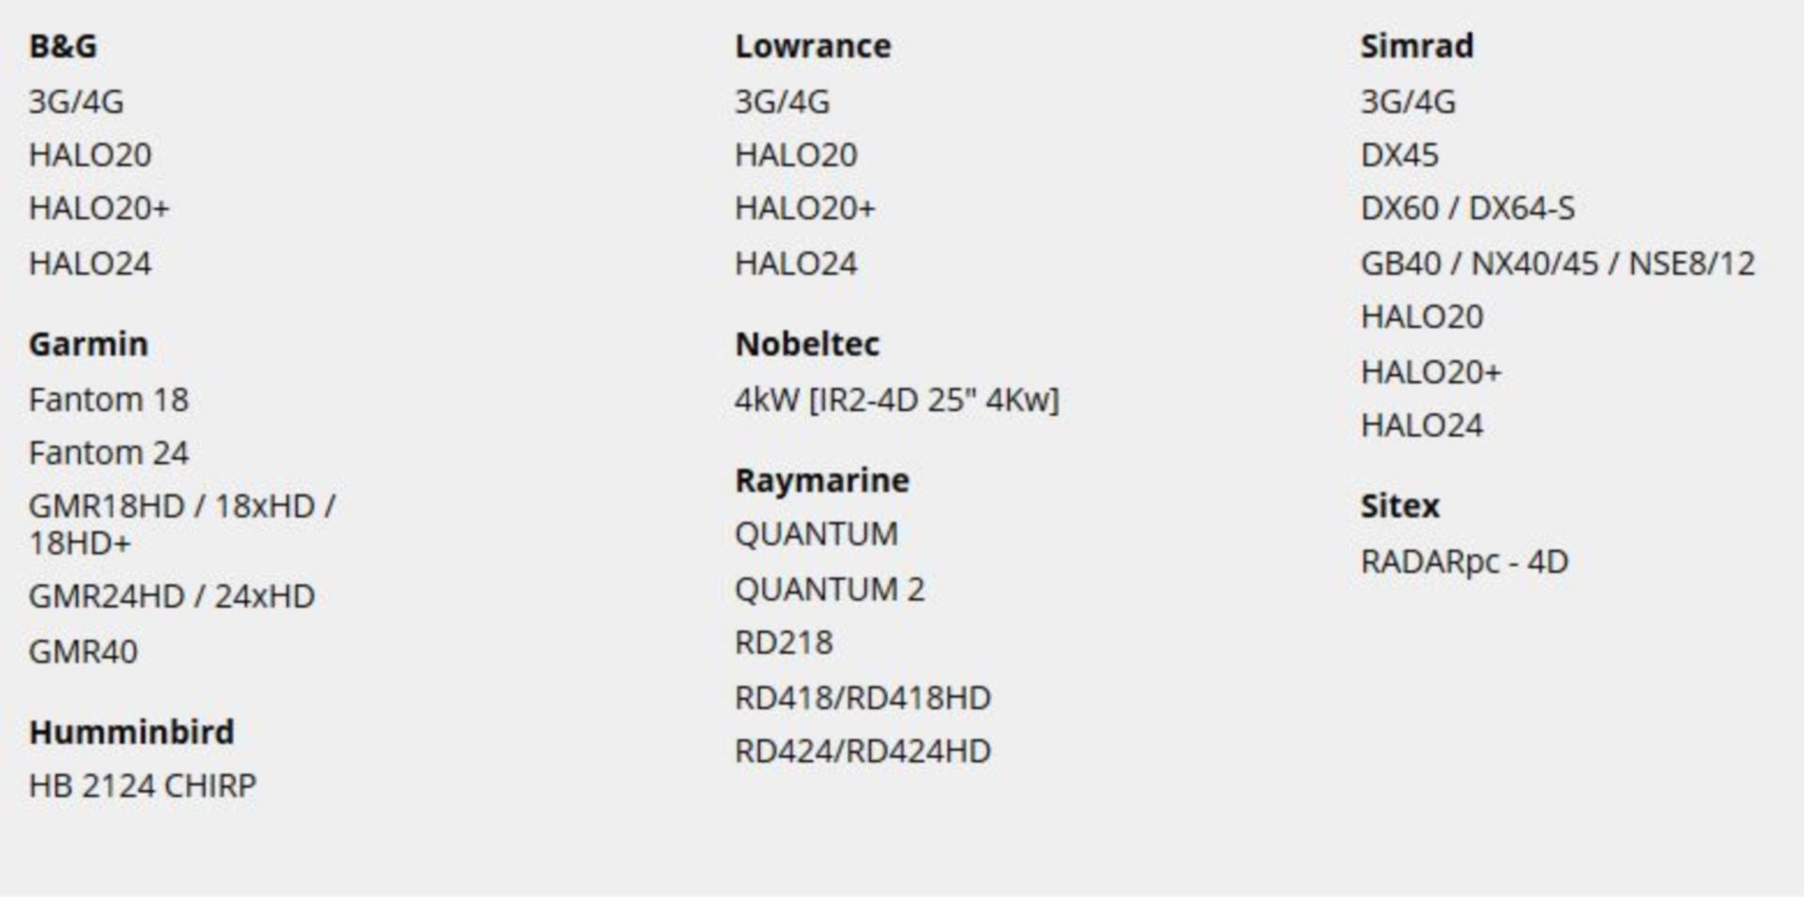Select Fantom 24 under Garmin
Viewport: 1804px width, 897px height.
(109, 454)
